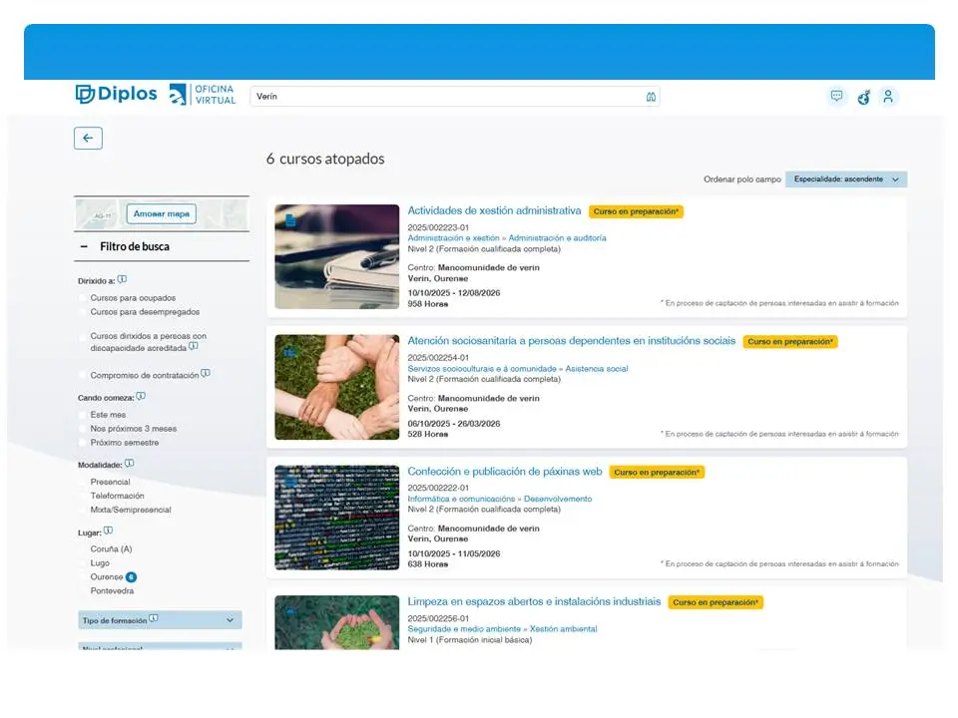The image size is (958, 718).
Task: Click info icon next to Dirixido a
Action: [x=122, y=279]
